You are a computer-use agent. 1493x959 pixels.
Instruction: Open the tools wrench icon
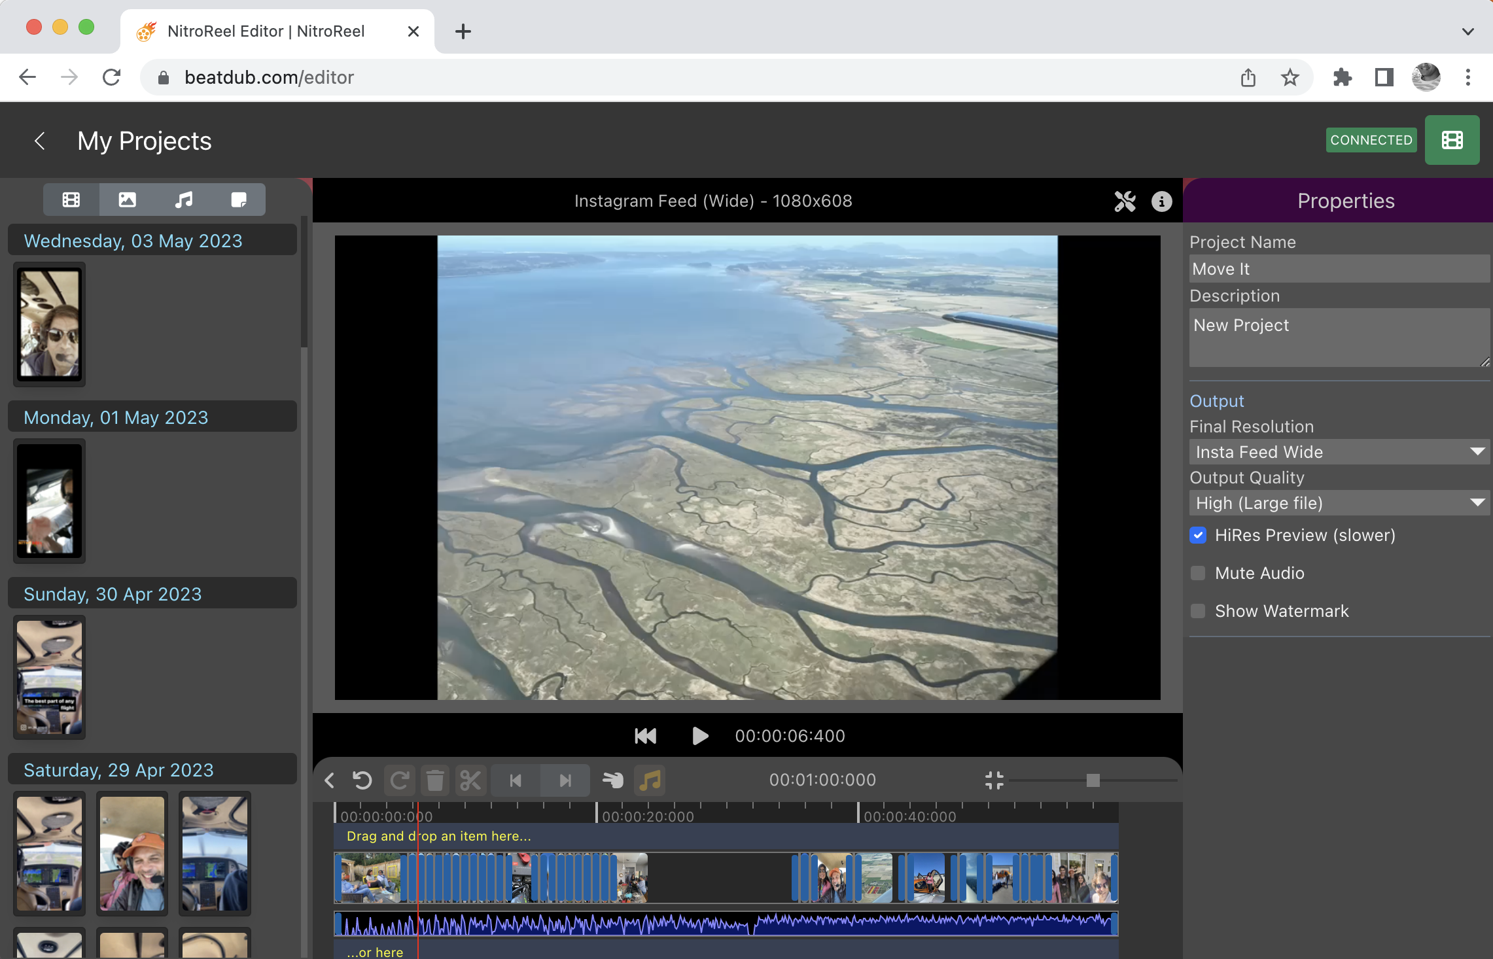pyautogui.click(x=1125, y=201)
